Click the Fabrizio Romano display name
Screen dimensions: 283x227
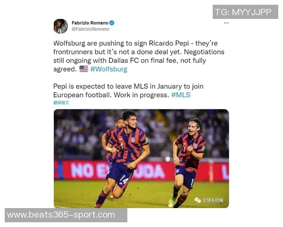coord(90,23)
